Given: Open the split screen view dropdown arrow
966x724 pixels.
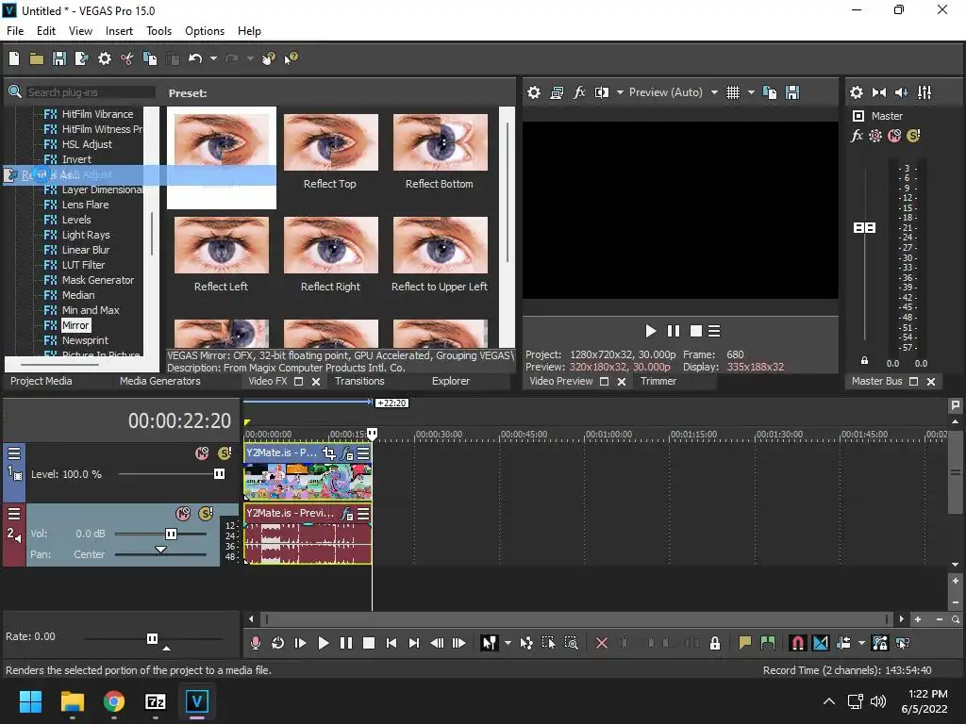Looking at the screenshot, I should tap(620, 92).
